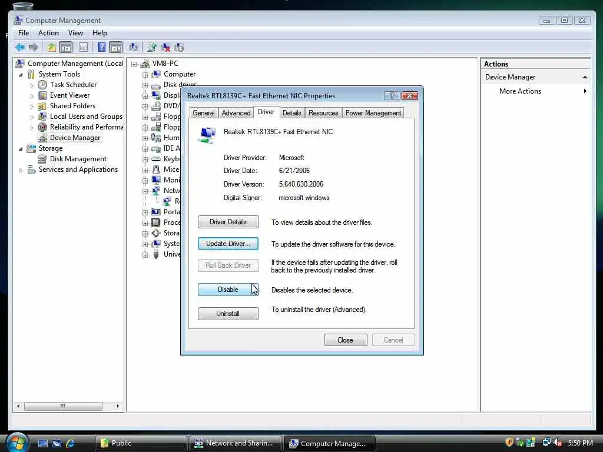Click the blue Help question mark toolbar icon
The image size is (603, 452).
point(101,47)
